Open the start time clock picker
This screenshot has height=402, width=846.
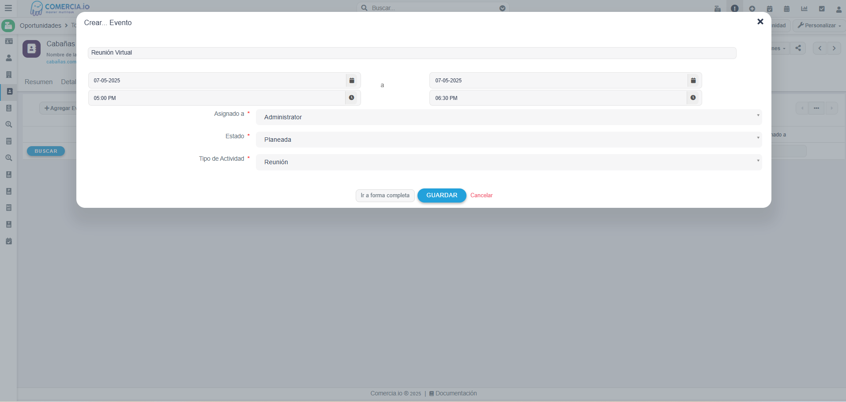352,98
